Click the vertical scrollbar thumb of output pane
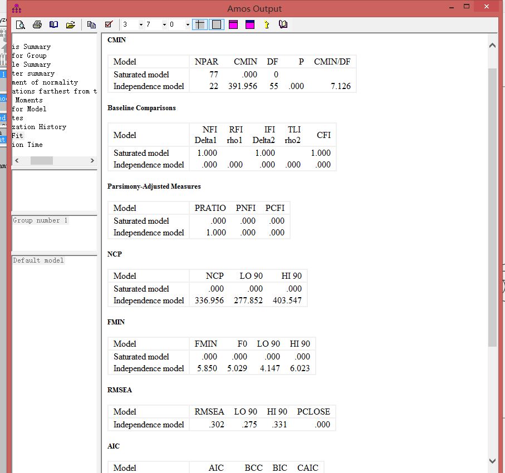The image size is (505, 473). click(x=492, y=208)
